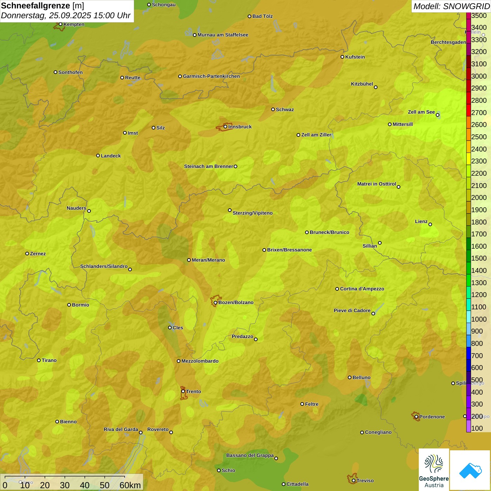The height and width of the screenshot is (491, 491).
Task: Click the date Donnerstag, 25.09.2025 15:00 Uhr
Action: [66, 15]
